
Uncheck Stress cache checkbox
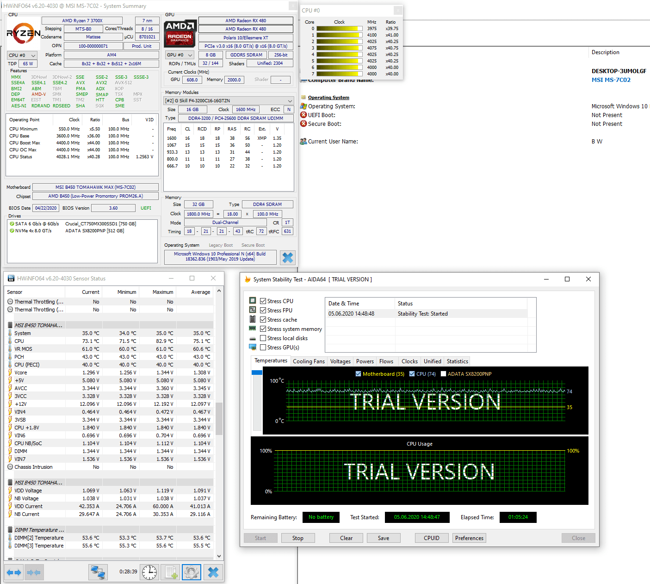(263, 319)
